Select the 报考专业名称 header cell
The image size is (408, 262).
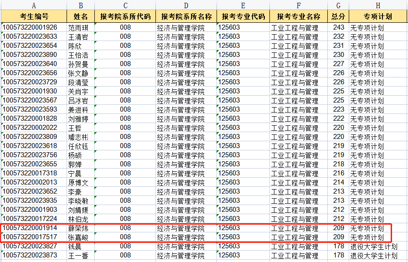click(298, 16)
